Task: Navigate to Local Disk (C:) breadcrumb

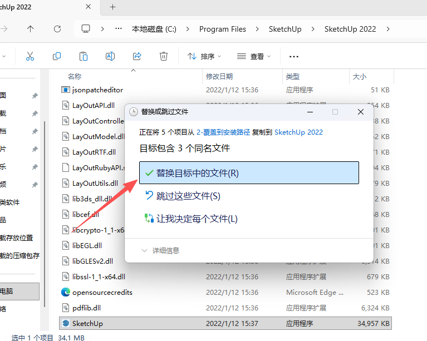Action: pyautogui.click(x=154, y=29)
